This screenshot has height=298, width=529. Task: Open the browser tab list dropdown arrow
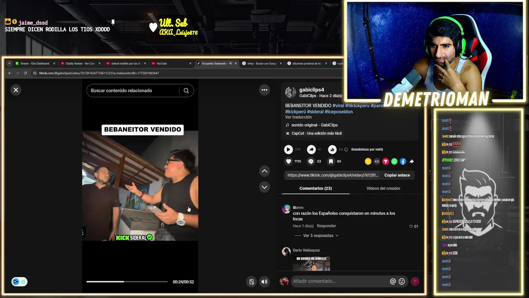point(9,63)
